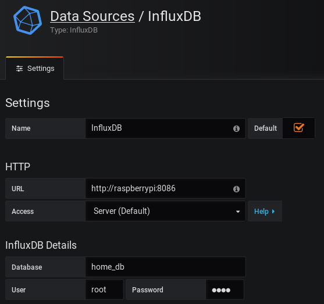Click the URL input field
The width and height of the screenshot is (324, 304).
tap(166, 188)
